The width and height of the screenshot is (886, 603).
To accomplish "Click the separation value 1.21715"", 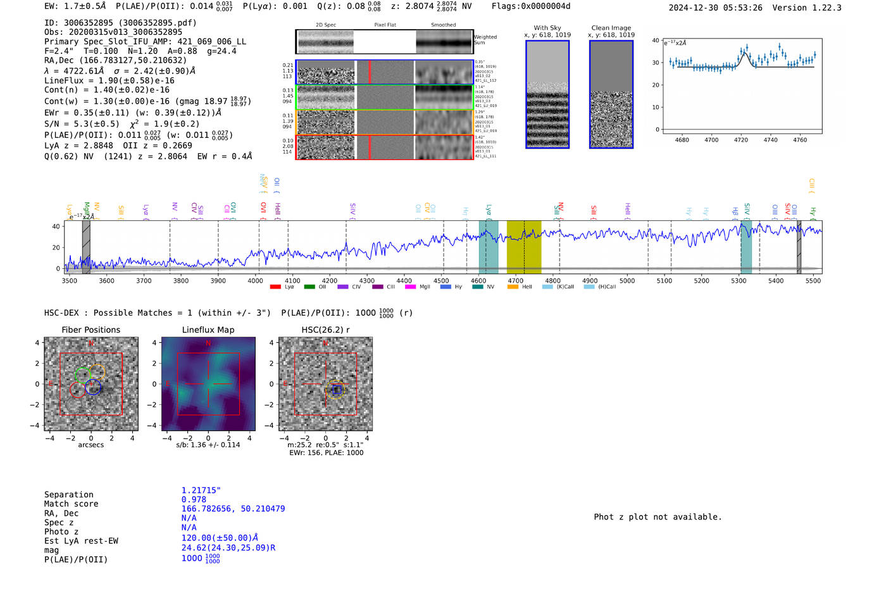I will pyautogui.click(x=201, y=490).
